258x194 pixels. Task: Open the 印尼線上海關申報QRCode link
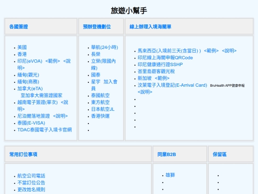point(165,58)
